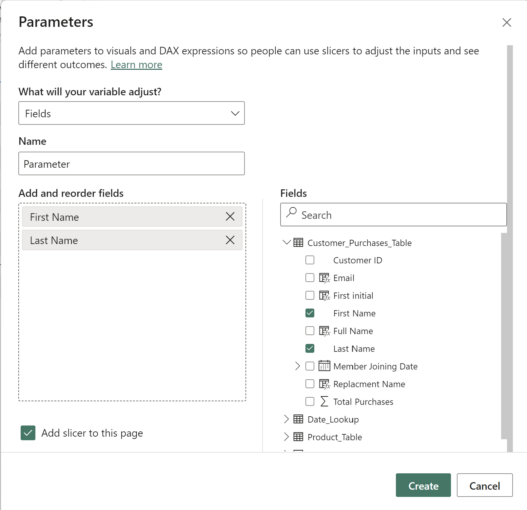Remove Last Name using its X icon
Image resolution: width=527 pixels, height=510 pixels.
230,240
